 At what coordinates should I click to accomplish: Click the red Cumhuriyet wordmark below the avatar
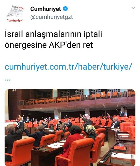point(15,20)
